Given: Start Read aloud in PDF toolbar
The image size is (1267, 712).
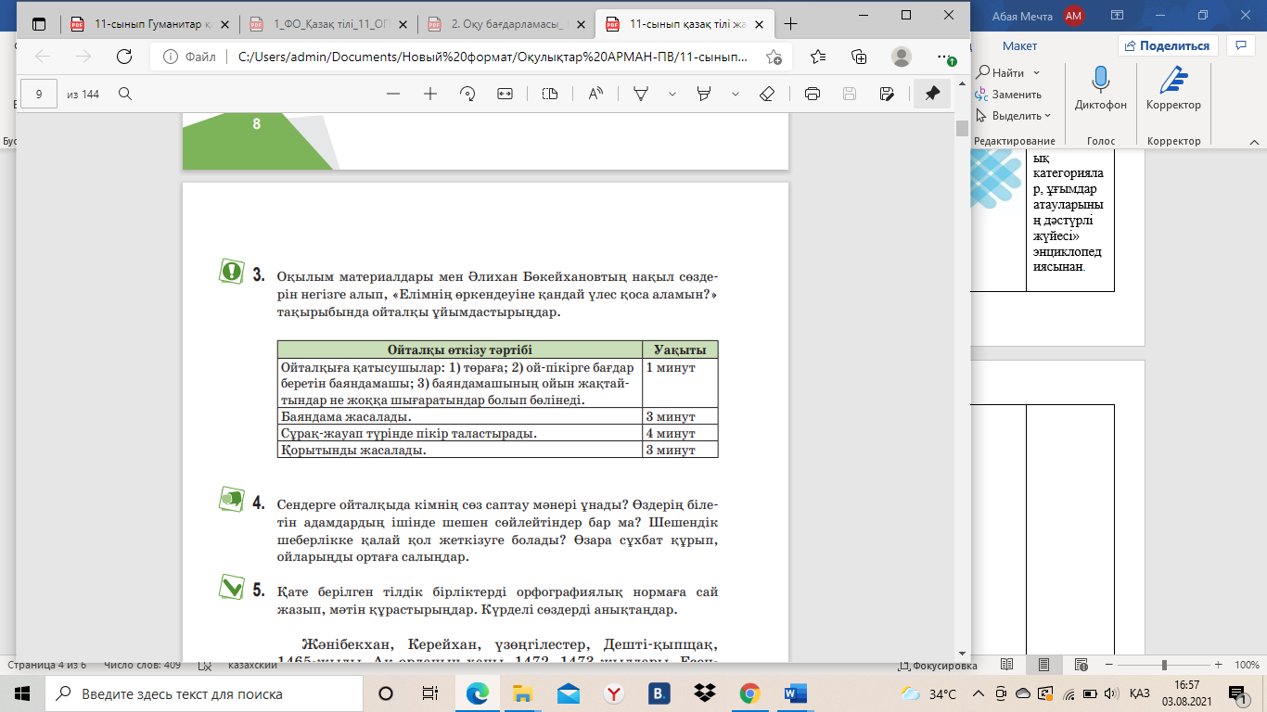Looking at the screenshot, I should pyautogui.click(x=595, y=94).
